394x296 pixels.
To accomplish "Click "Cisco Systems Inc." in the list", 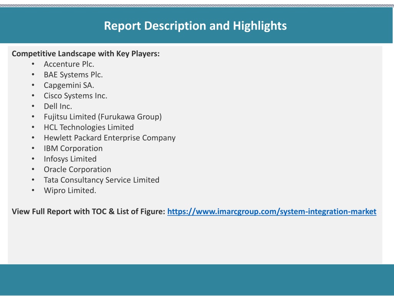I will 76,96.
